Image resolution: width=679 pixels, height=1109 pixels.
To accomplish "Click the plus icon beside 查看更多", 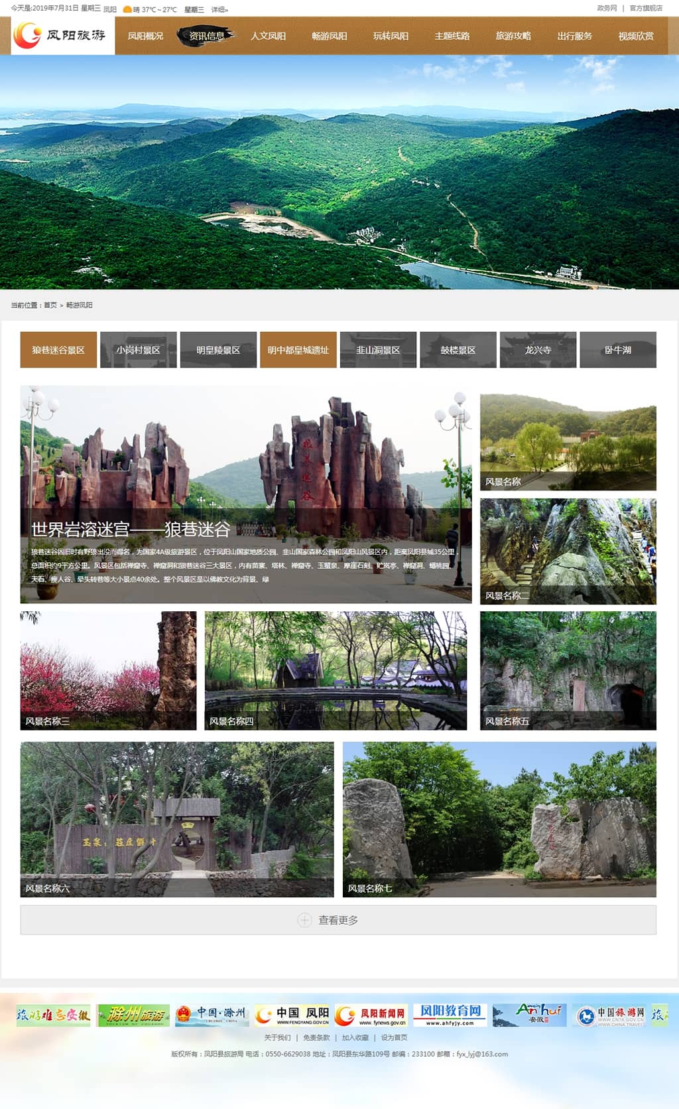I will 304,920.
